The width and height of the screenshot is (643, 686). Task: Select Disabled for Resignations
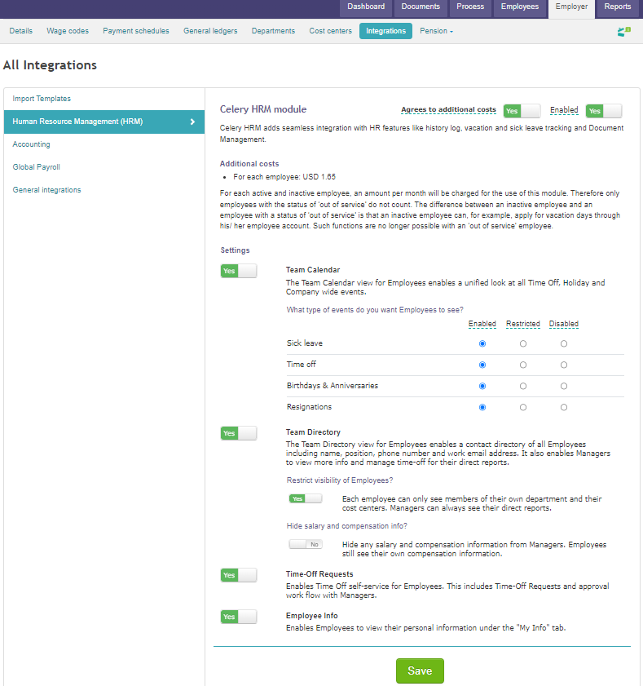pyautogui.click(x=564, y=407)
